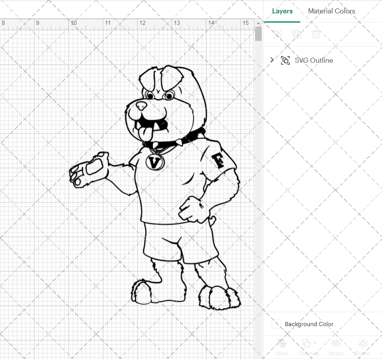Open the Material Colors tab
The image size is (382, 359).
click(x=331, y=11)
